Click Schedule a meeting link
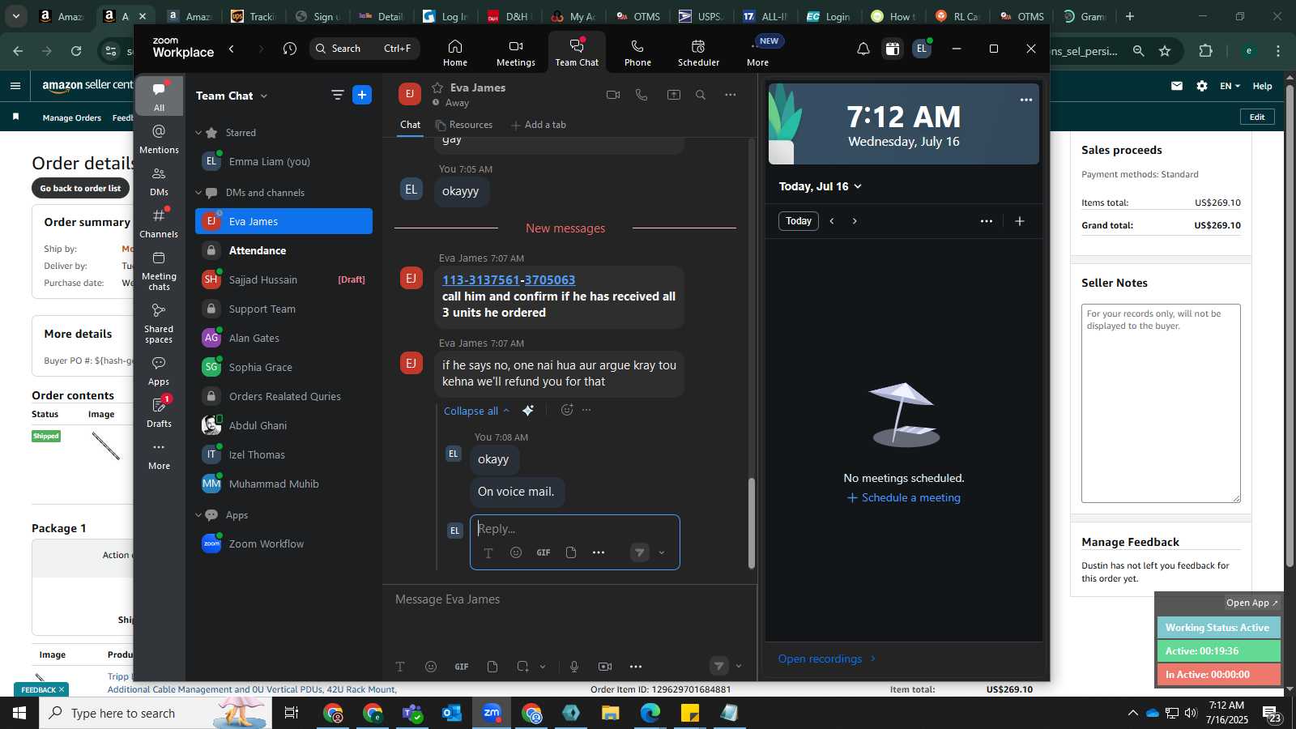The height and width of the screenshot is (729, 1296). coord(904,497)
